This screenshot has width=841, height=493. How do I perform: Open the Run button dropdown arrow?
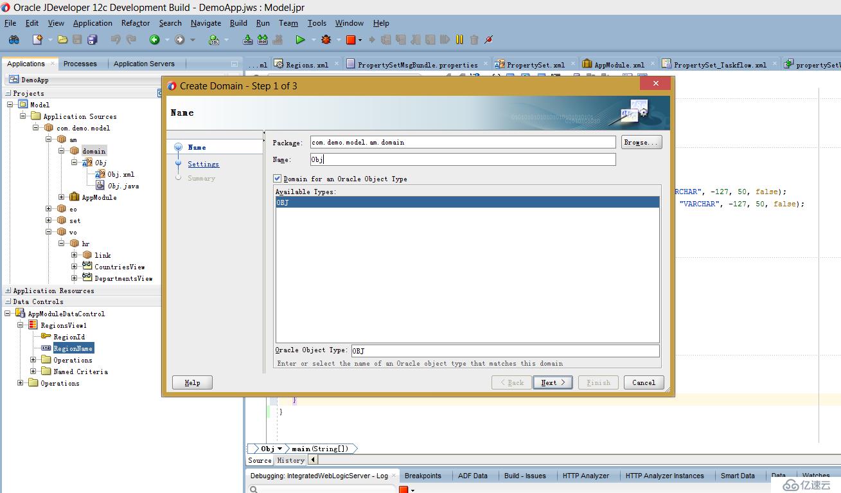pos(314,40)
